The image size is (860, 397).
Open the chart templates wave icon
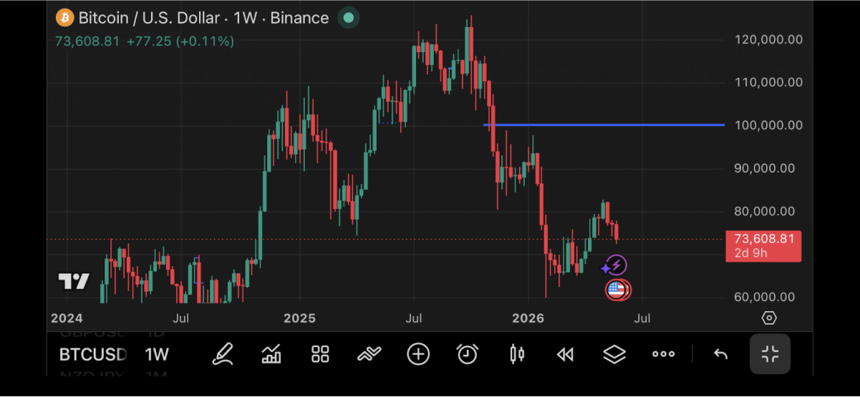369,353
